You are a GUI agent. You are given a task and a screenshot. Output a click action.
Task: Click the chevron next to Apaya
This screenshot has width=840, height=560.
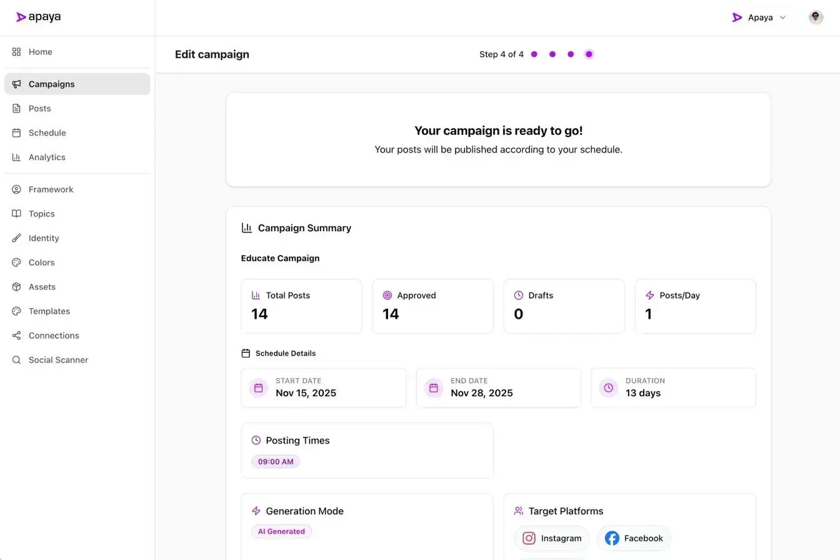point(783,17)
